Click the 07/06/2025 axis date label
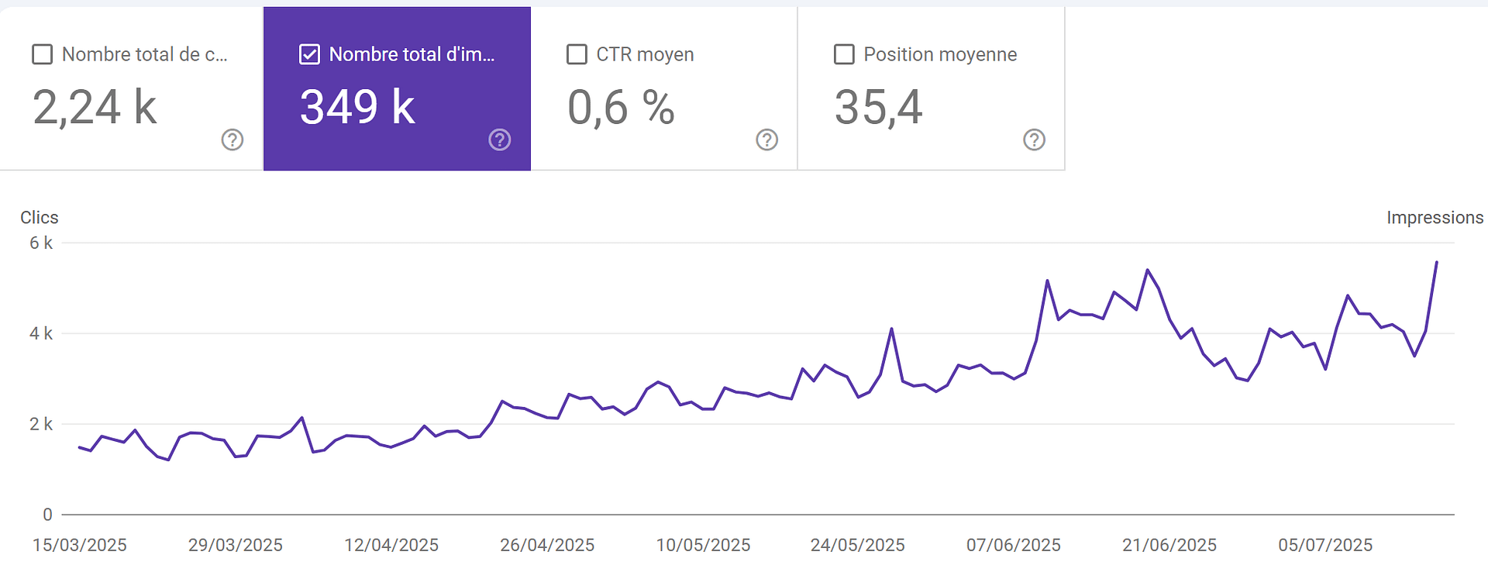This screenshot has width=1488, height=586. click(x=1014, y=545)
